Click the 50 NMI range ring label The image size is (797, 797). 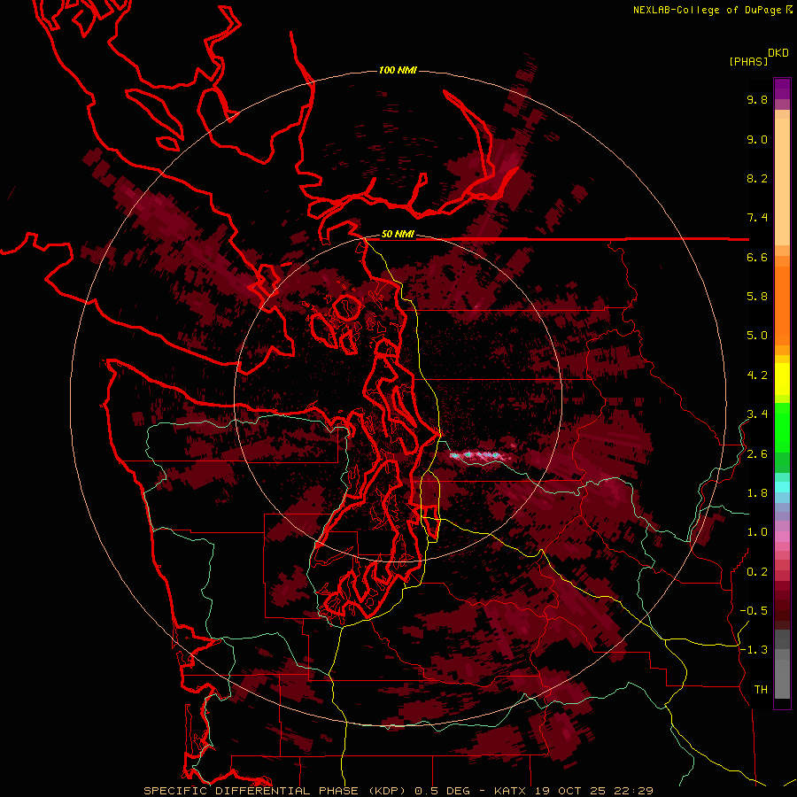click(398, 235)
